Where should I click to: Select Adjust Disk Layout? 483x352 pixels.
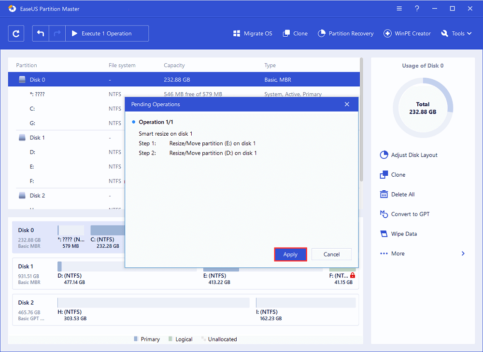click(x=409, y=155)
